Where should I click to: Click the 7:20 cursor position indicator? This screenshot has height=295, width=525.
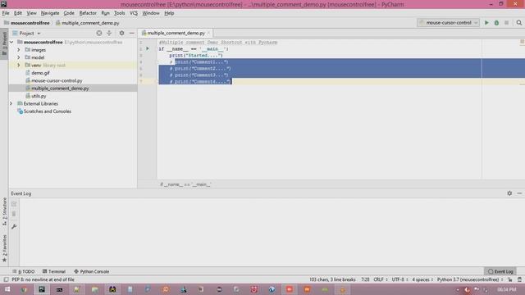pyautogui.click(x=365, y=279)
